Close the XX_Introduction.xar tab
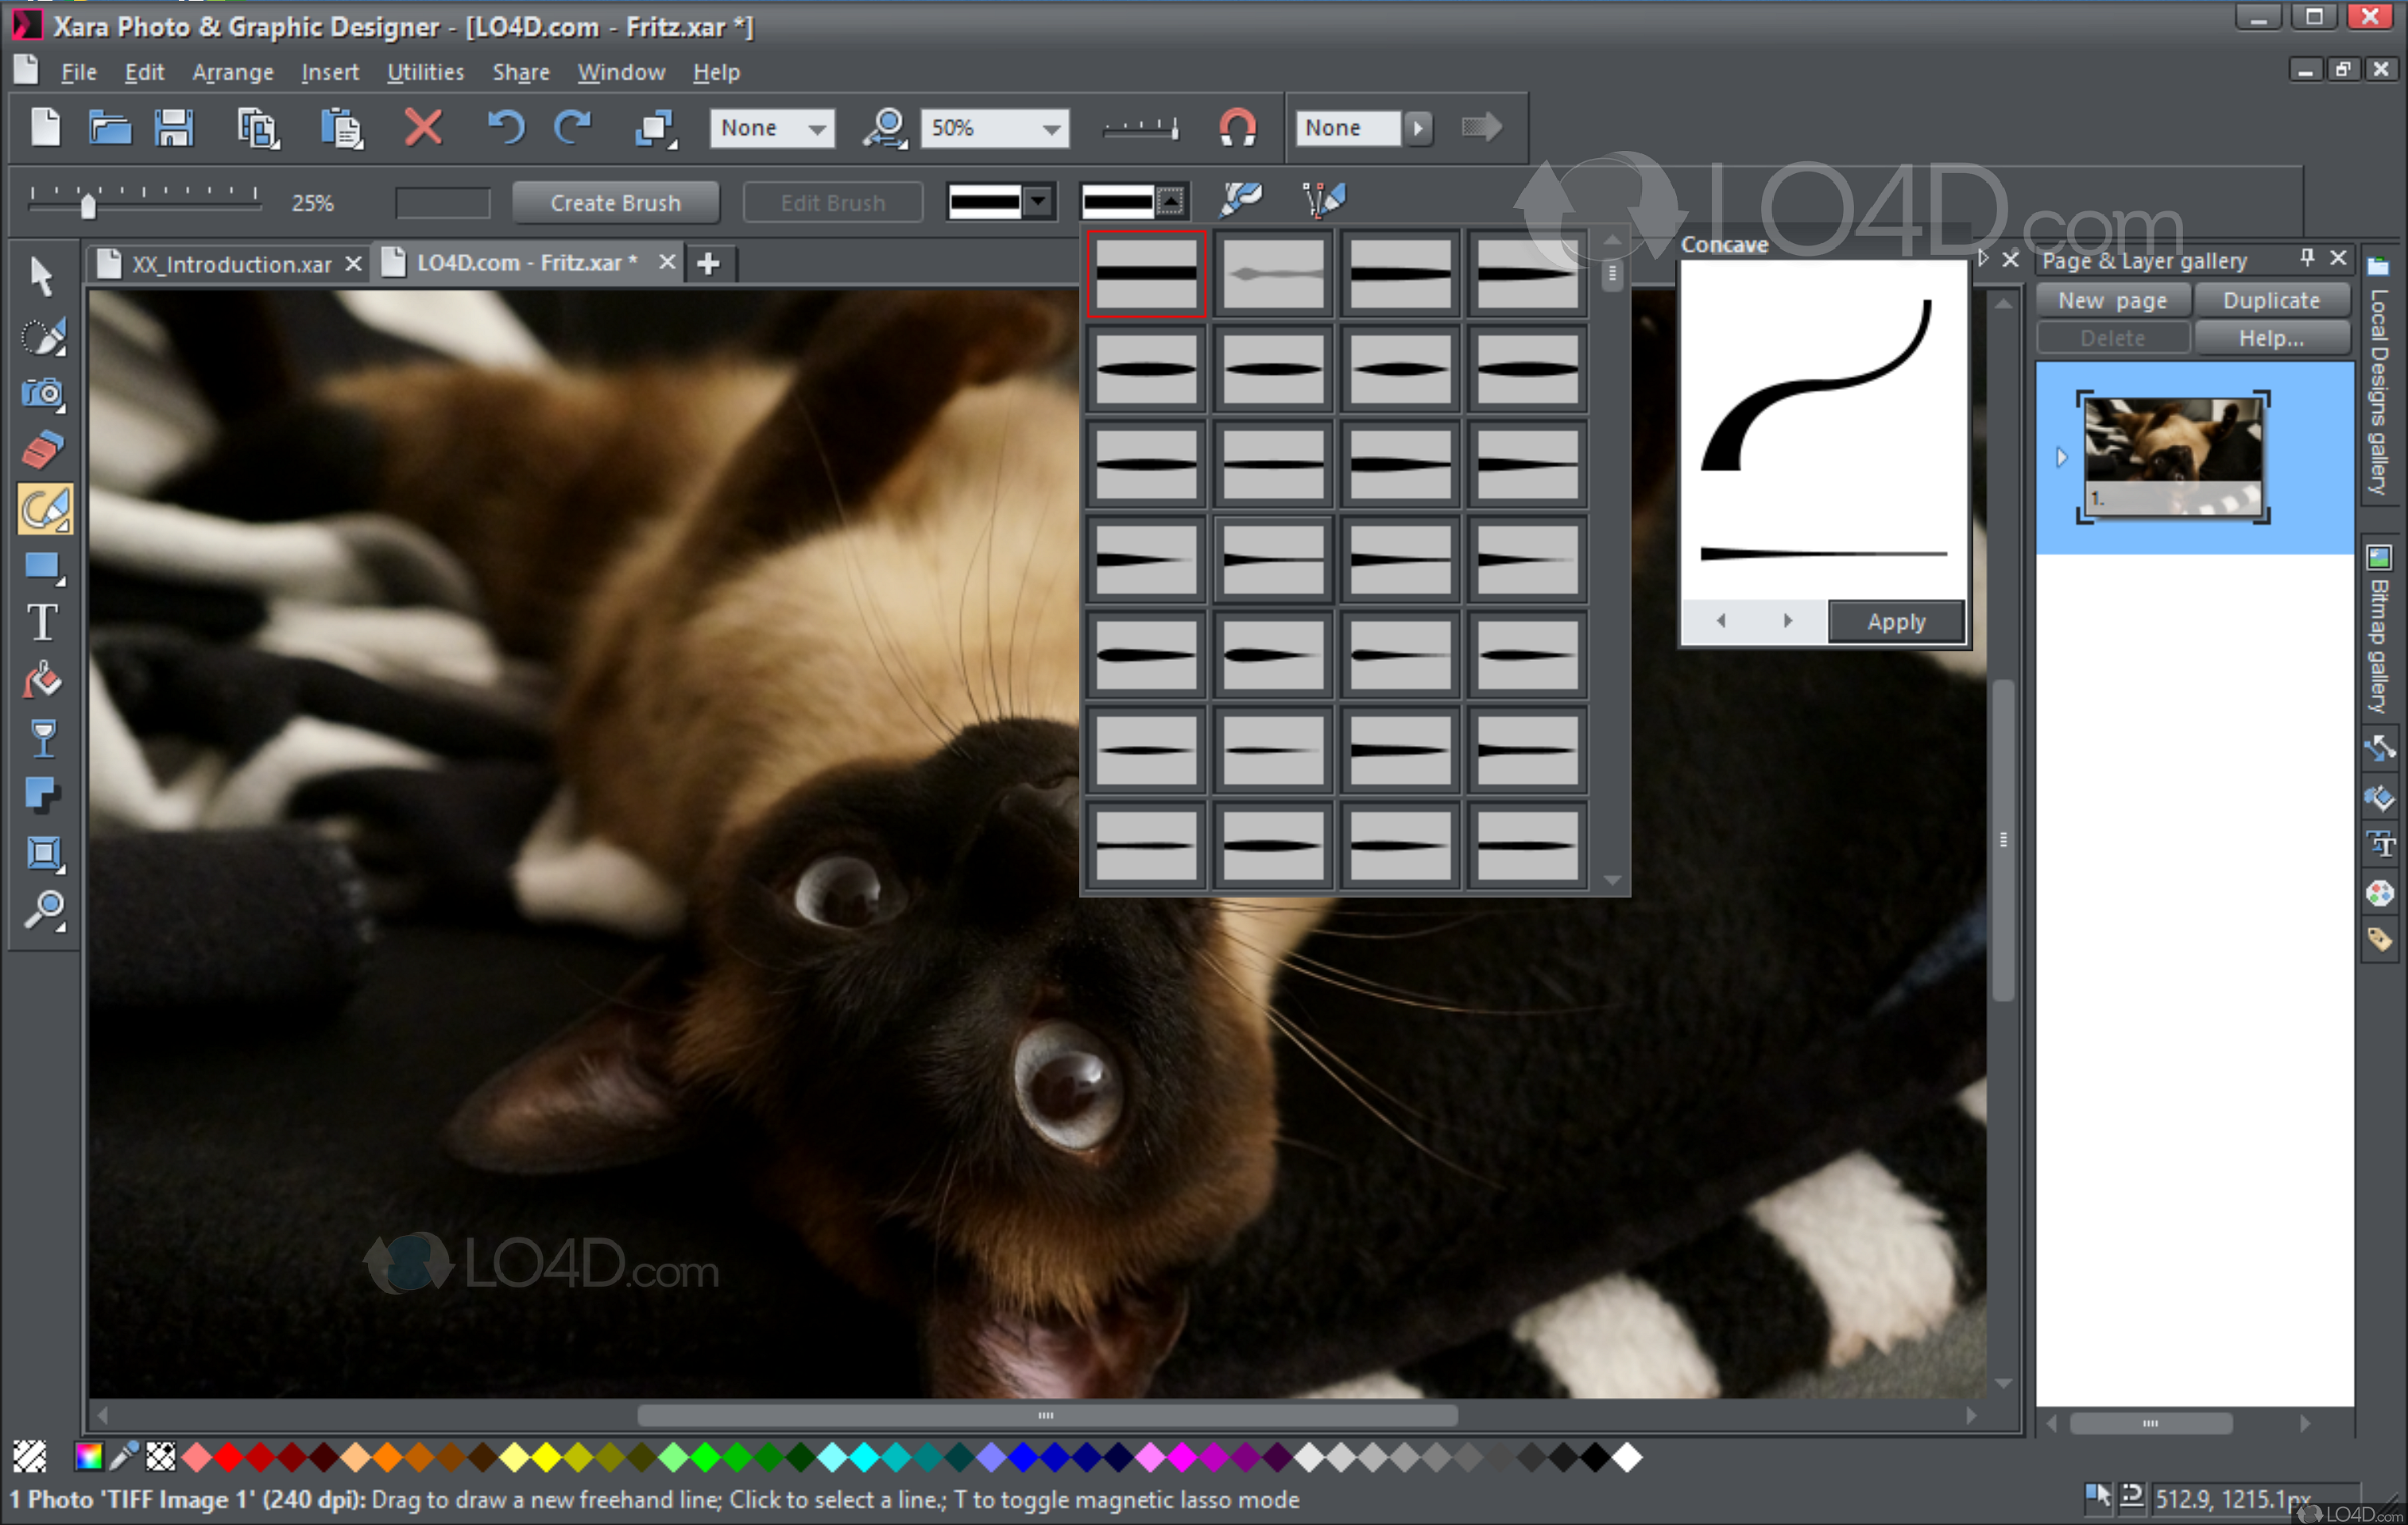 354,263
